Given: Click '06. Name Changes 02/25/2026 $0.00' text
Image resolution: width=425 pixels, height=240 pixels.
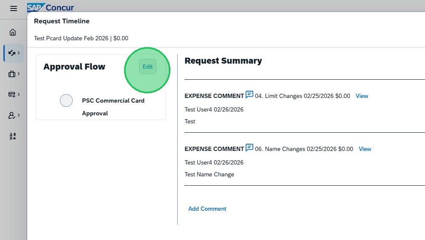Looking at the screenshot, I should [x=304, y=149].
